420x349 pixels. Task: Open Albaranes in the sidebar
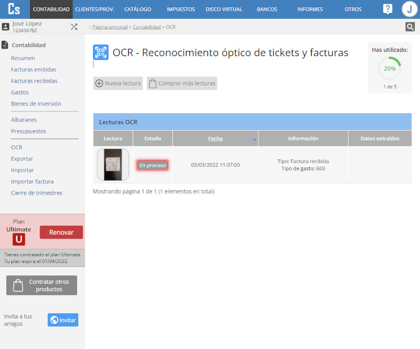click(24, 120)
